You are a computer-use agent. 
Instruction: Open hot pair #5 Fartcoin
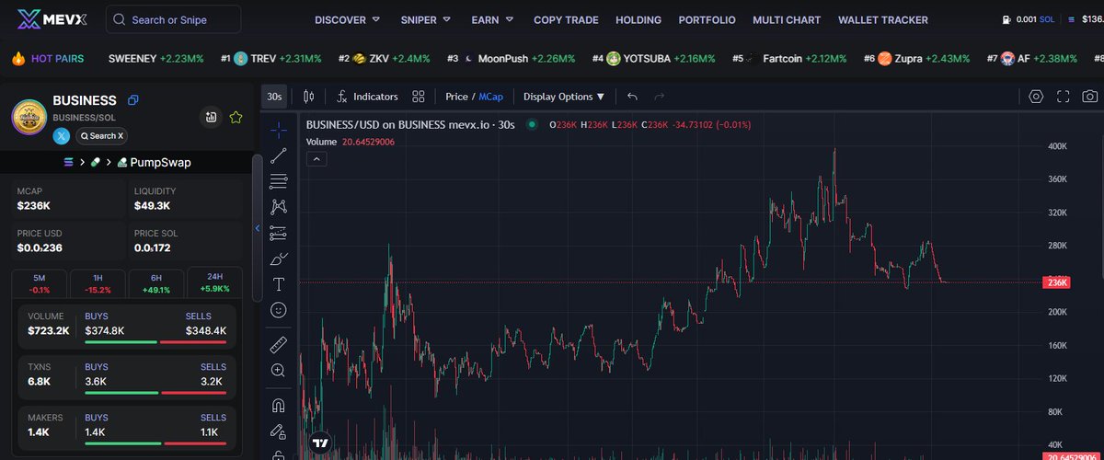click(x=790, y=58)
